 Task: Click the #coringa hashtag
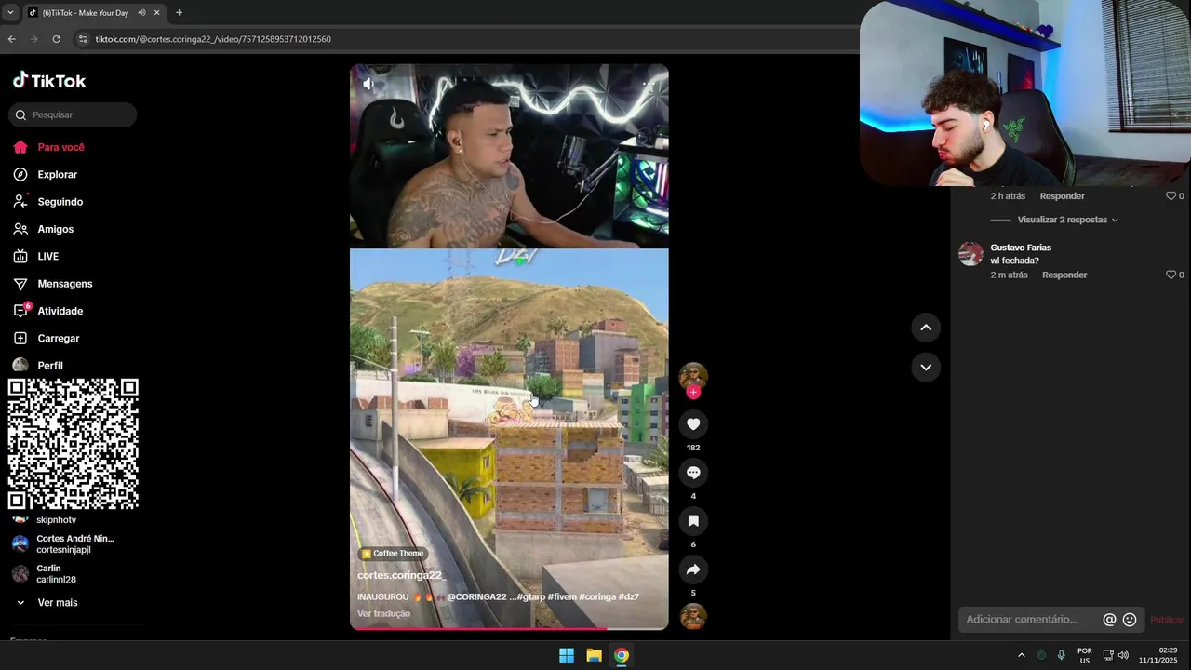(x=597, y=596)
